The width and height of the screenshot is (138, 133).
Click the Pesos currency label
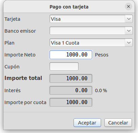102,55
